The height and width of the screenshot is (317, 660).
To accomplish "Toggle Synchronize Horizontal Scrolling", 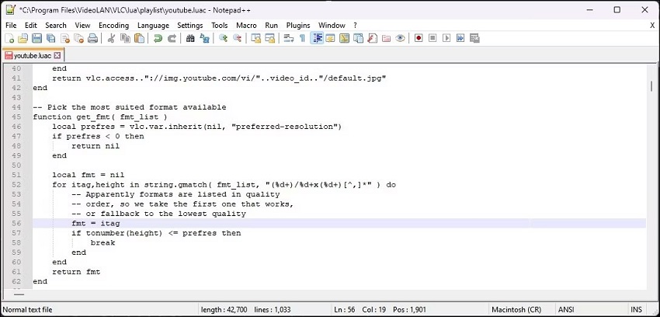I will pyautogui.click(x=269, y=38).
